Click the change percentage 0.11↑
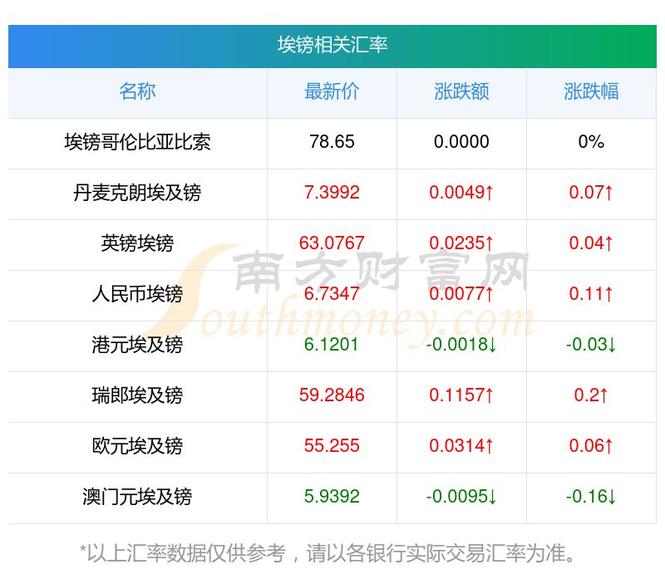 (x=591, y=294)
